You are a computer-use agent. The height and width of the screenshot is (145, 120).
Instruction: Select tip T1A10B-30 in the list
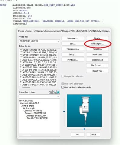click(x=38, y=75)
